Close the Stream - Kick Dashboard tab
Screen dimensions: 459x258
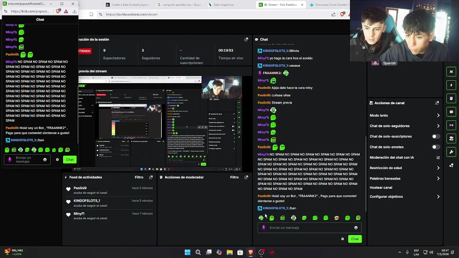coord(302,5)
